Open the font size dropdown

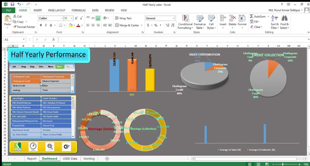point(72,18)
